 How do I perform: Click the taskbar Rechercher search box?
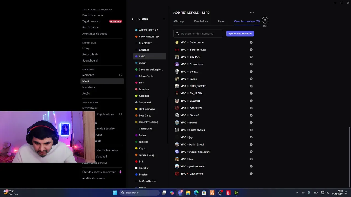click(140, 193)
